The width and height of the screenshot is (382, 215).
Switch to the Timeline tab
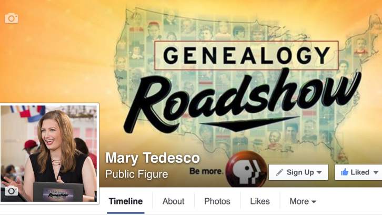[x=126, y=201]
